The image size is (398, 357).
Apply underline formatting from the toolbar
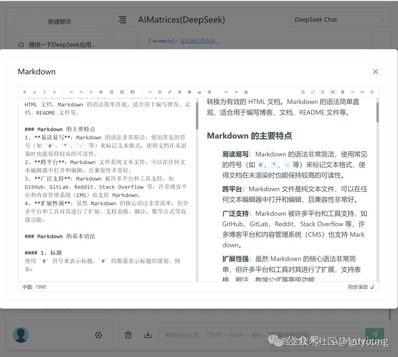(x=35, y=92)
